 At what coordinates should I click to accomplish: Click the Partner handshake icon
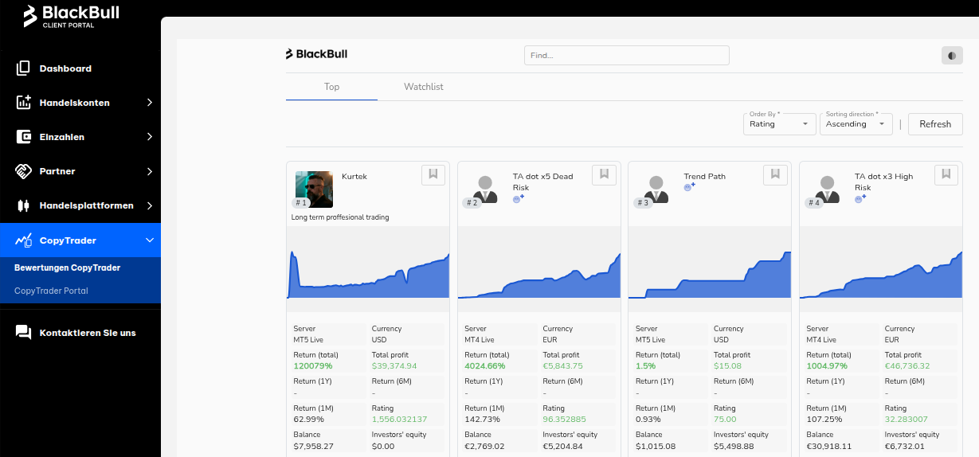(x=23, y=171)
